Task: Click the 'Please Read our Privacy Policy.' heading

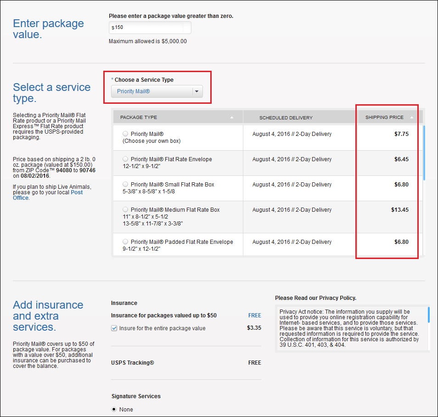Action: pyautogui.click(x=316, y=298)
